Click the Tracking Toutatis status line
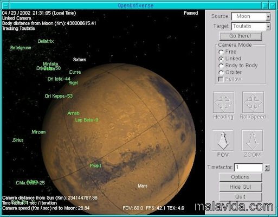The width and height of the screenshot is (278, 217). (18, 29)
